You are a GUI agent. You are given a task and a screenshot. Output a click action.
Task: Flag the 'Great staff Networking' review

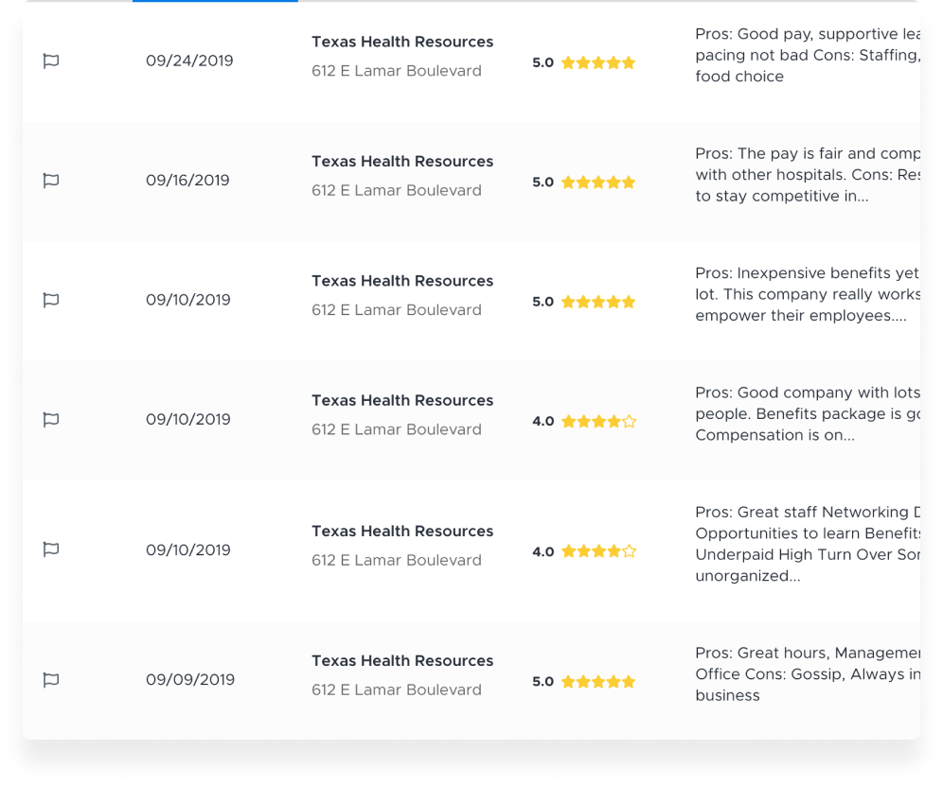coord(51,549)
